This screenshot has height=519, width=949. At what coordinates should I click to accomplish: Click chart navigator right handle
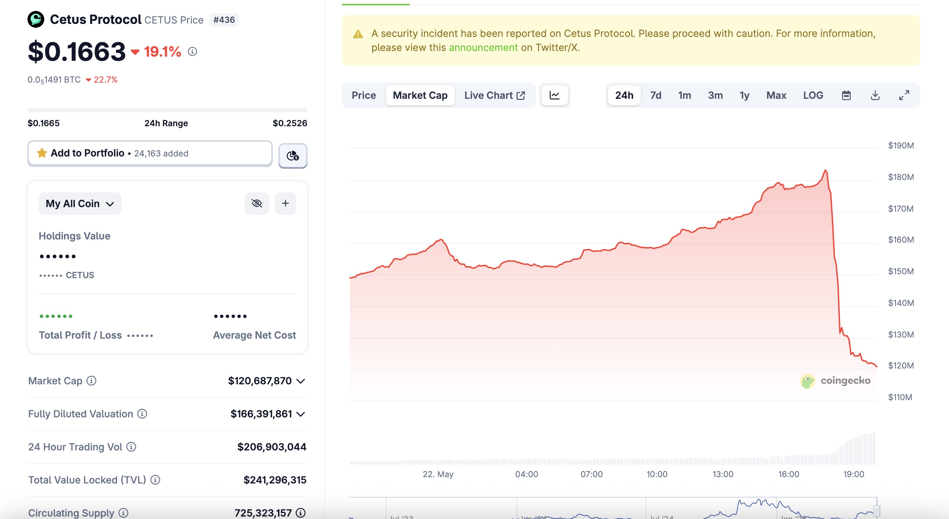877,511
